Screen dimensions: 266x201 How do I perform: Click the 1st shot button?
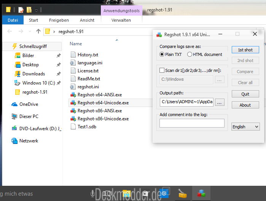245,50
